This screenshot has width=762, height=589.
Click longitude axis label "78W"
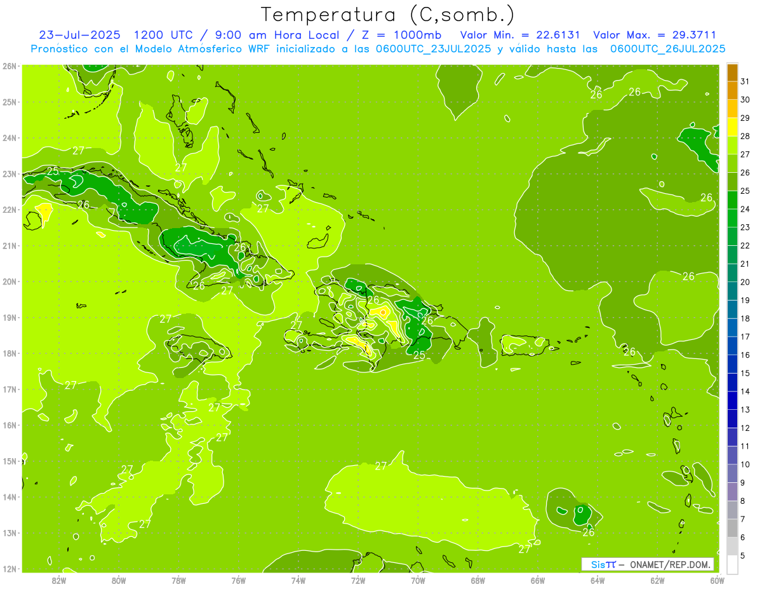pos(178,580)
